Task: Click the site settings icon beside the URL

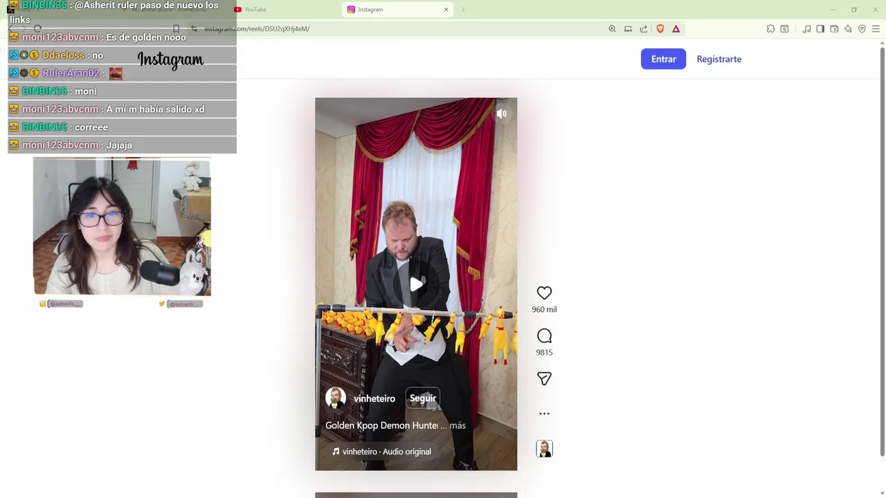Action: pyautogui.click(x=194, y=29)
